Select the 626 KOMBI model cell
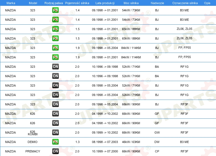The image size is (216, 156). (33, 133)
